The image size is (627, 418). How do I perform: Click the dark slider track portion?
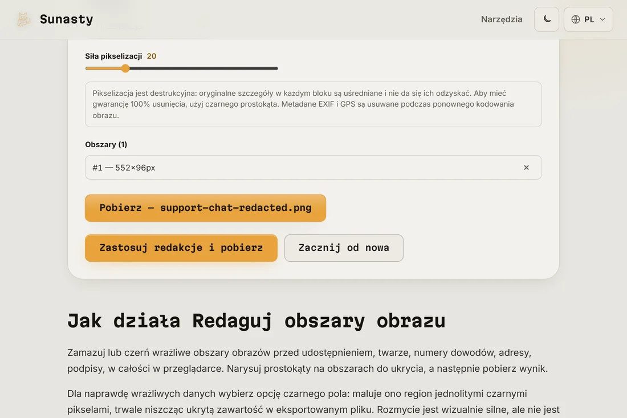(204, 68)
